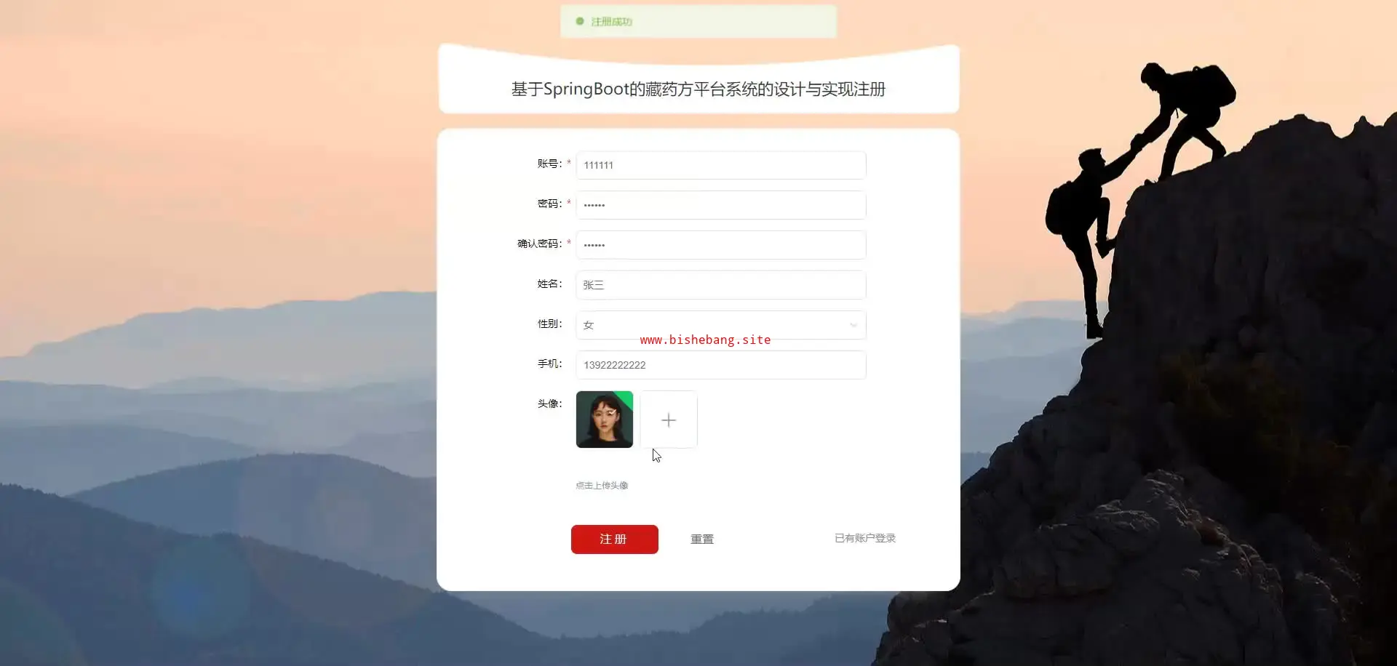Submit the form with red 注册 button

[x=615, y=539]
